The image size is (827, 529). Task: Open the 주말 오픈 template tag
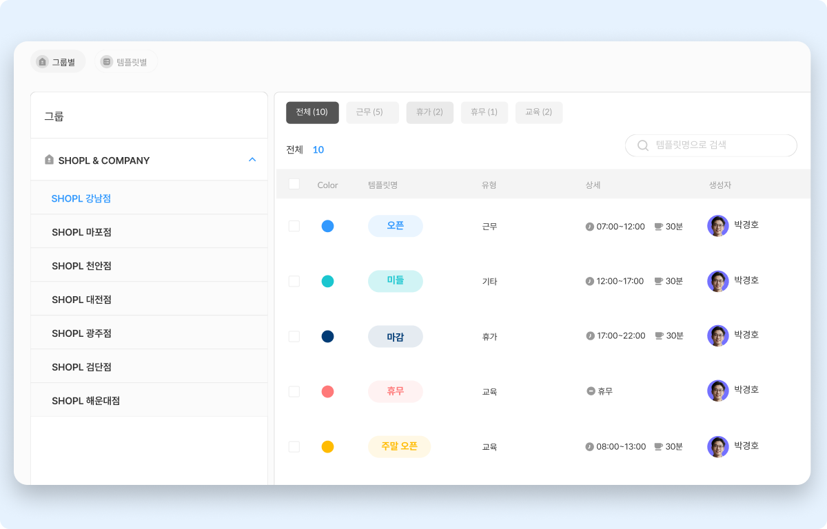[x=400, y=446]
